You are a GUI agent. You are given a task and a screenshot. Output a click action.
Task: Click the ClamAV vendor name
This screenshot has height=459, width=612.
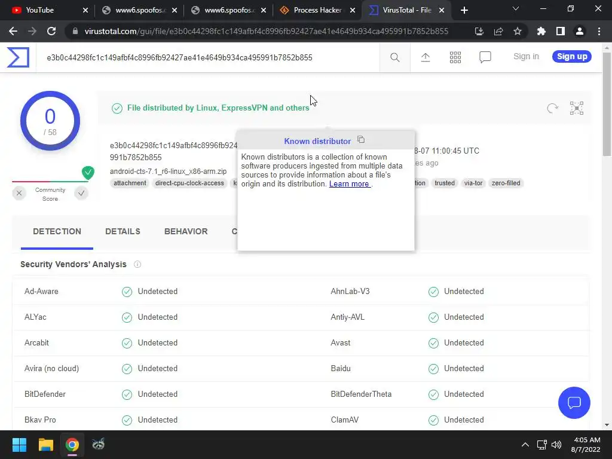point(345,420)
